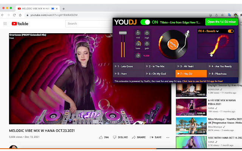Click the DISLIKE button

[120, 137]
